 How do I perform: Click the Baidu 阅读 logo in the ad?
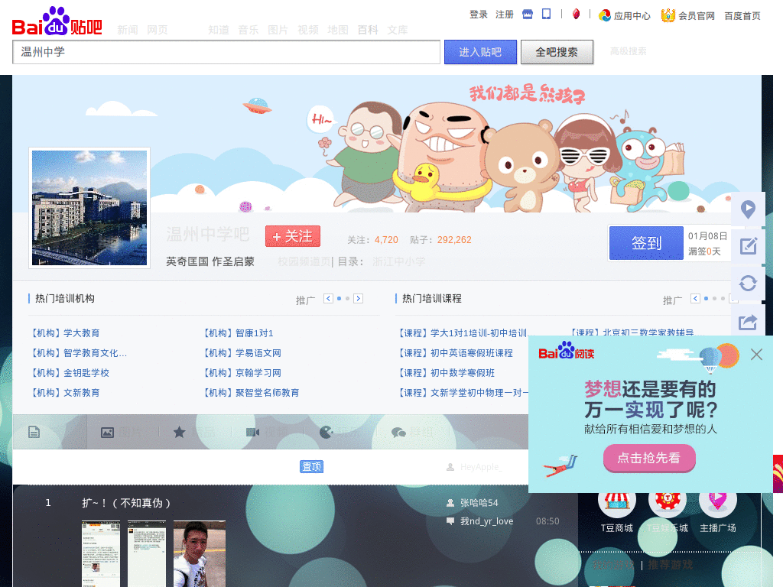(x=567, y=350)
